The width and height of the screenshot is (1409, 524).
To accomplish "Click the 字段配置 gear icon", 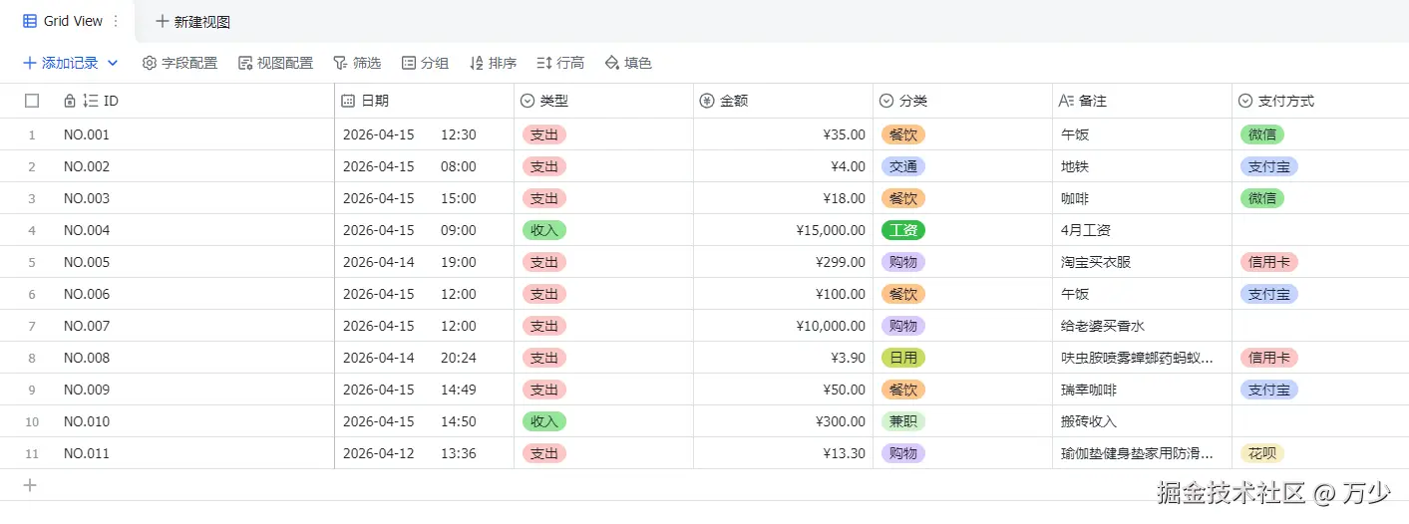I will tap(150, 63).
